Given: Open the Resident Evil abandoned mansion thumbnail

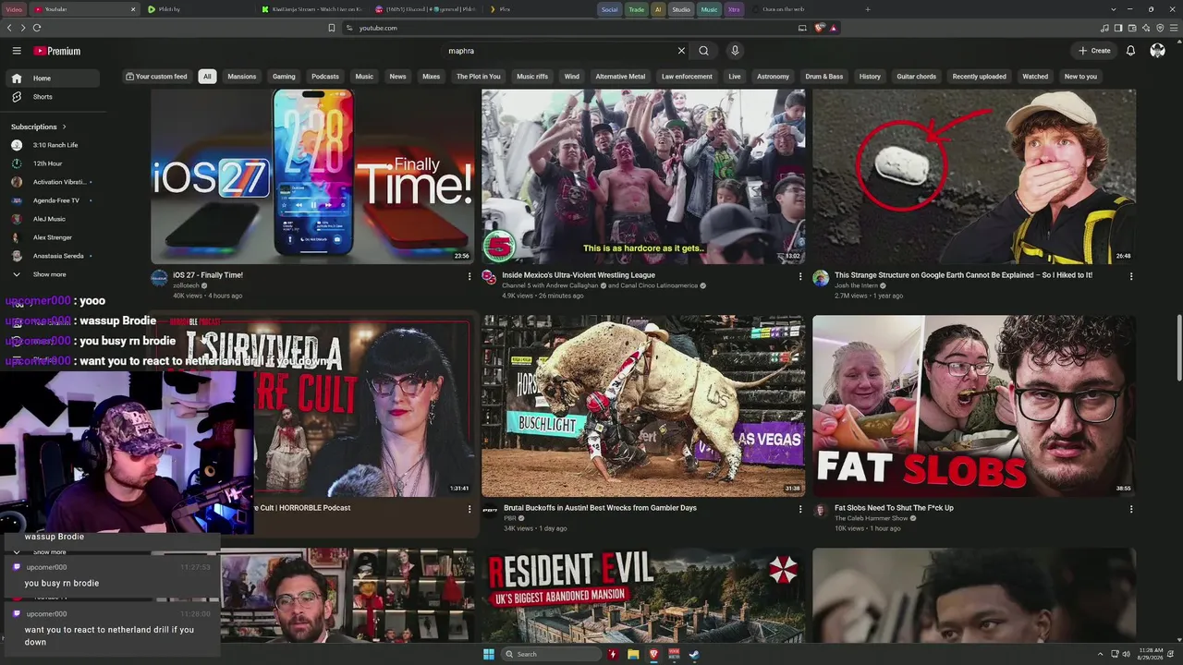Looking at the screenshot, I should [643, 596].
